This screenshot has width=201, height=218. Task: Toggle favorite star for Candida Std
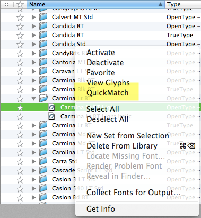pos(20,44)
